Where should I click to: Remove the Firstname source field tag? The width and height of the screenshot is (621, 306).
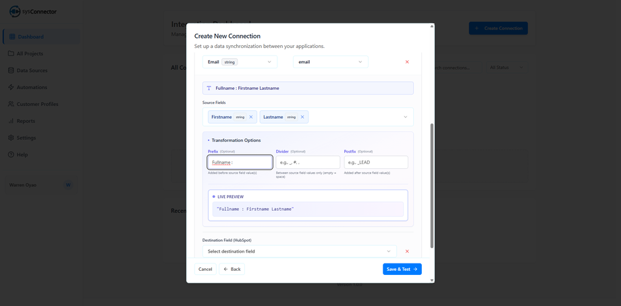point(251,117)
